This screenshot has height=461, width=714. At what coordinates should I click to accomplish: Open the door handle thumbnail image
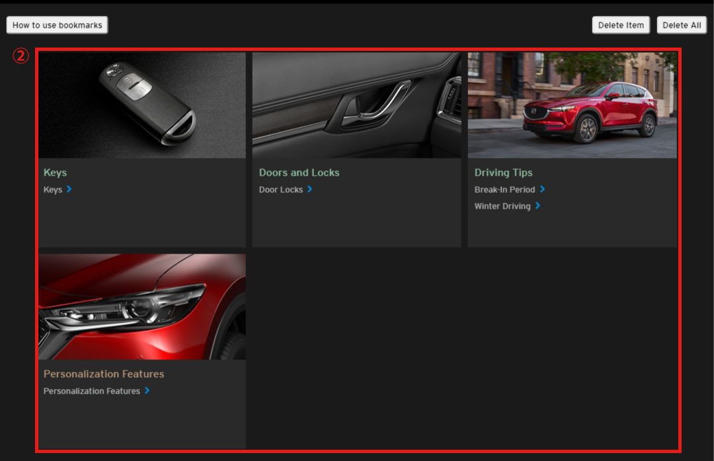(x=356, y=105)
